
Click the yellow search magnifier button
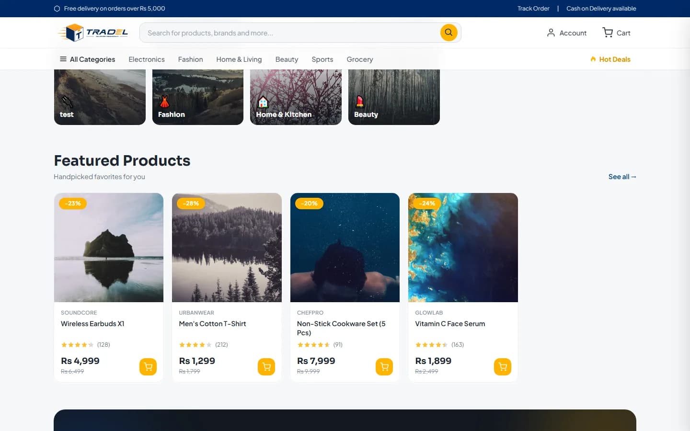coord(448,33)
